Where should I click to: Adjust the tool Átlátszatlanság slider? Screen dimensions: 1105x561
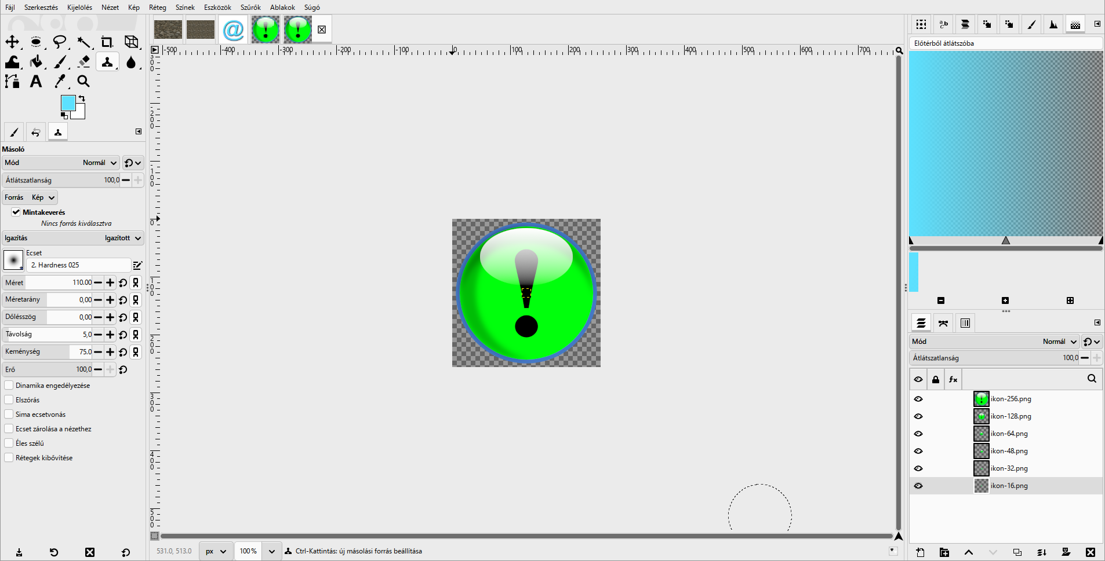point(61,180)
